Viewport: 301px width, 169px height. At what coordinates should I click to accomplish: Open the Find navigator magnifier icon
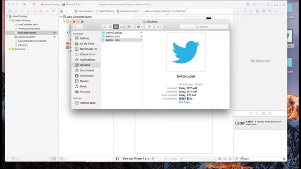point(22,11)
